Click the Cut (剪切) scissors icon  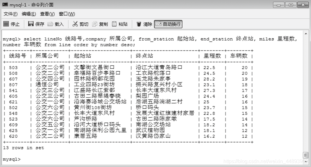(x=75, y=24)
